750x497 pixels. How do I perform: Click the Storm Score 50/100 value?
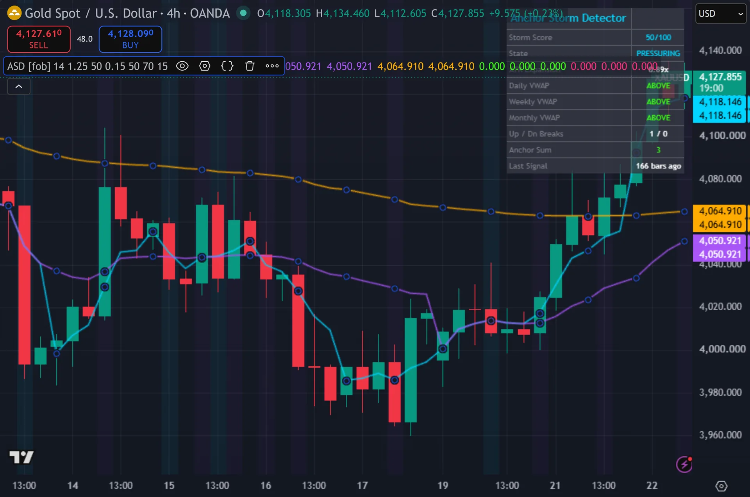[x=658, y=38]
